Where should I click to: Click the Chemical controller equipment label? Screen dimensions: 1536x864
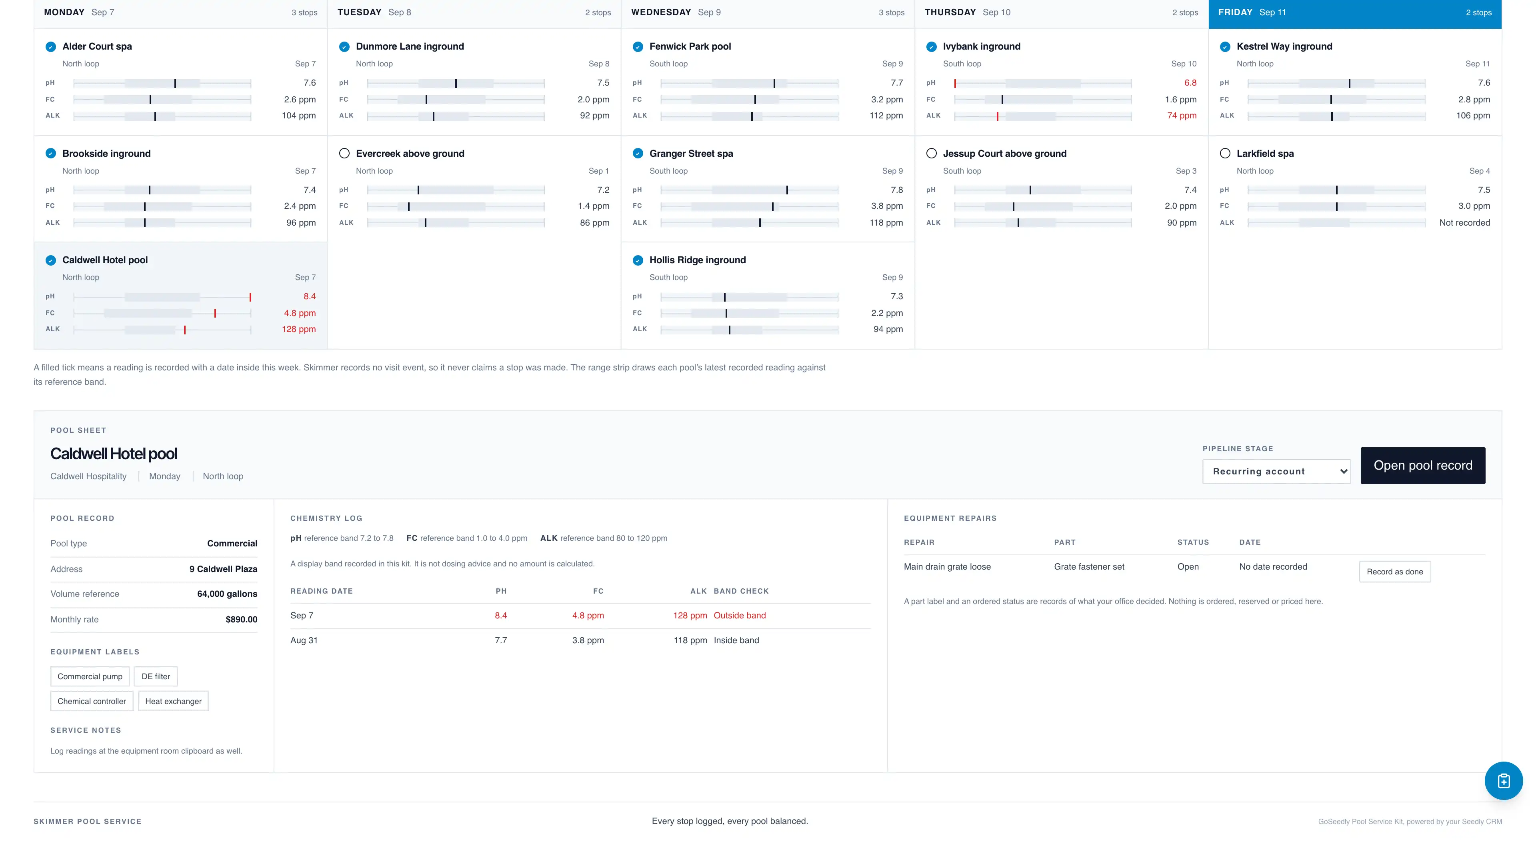coord(92,701)
